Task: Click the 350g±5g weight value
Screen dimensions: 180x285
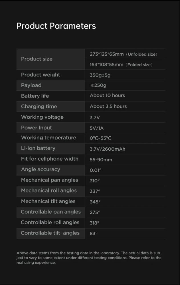Action: click(x=100, y=75)
